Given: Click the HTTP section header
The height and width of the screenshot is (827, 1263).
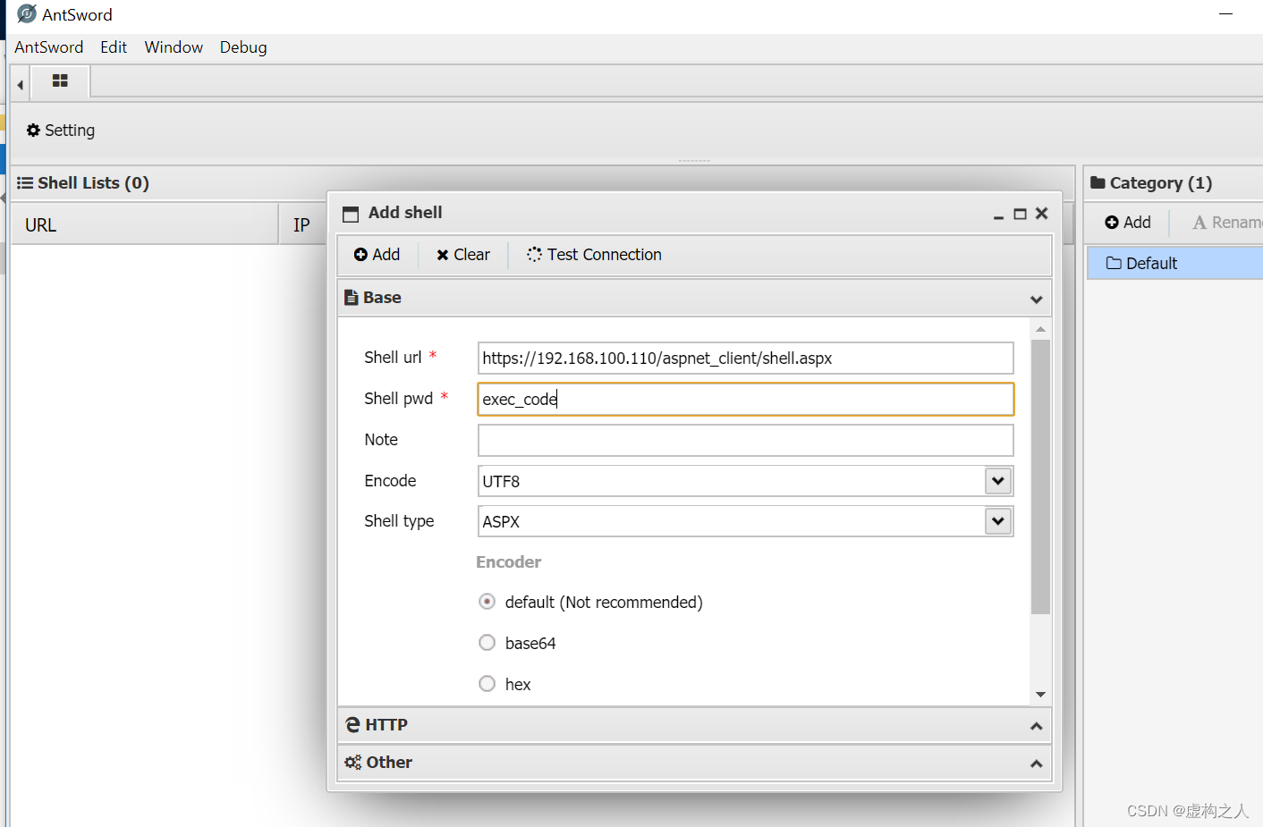Looking at the screenshot, I should (x=694, y=725).
